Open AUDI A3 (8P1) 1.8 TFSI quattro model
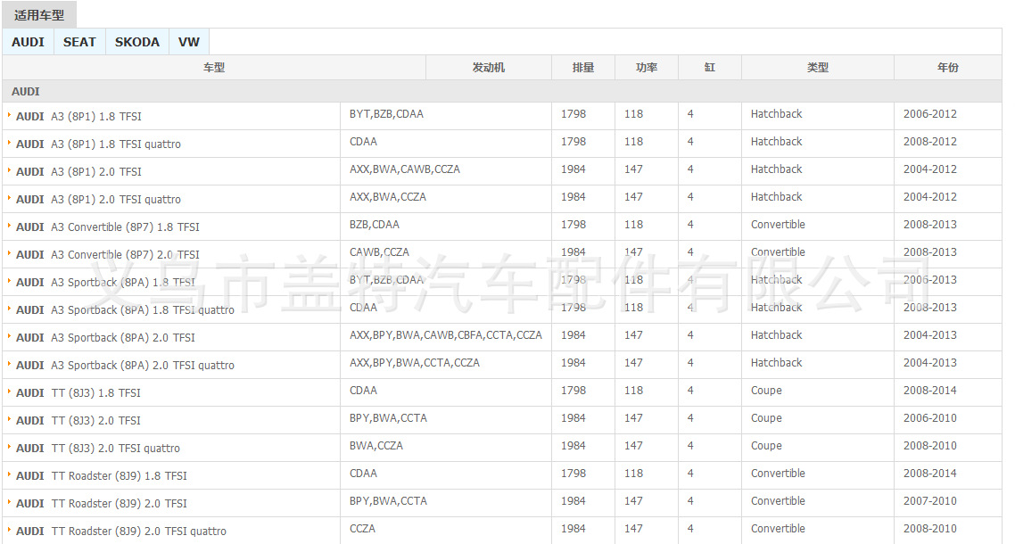The image size is (1015, 544). [98, 144]
